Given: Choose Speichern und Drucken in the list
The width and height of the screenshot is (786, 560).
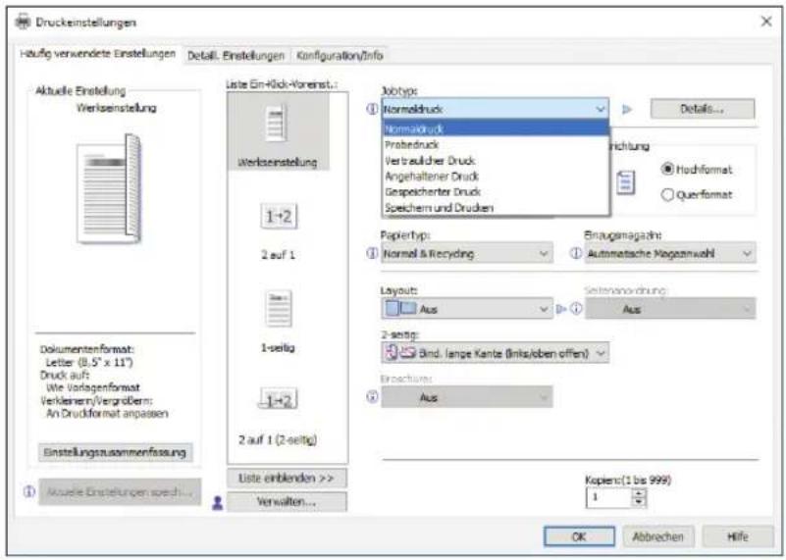Looking at the screenshot, I should coord(496,208).
